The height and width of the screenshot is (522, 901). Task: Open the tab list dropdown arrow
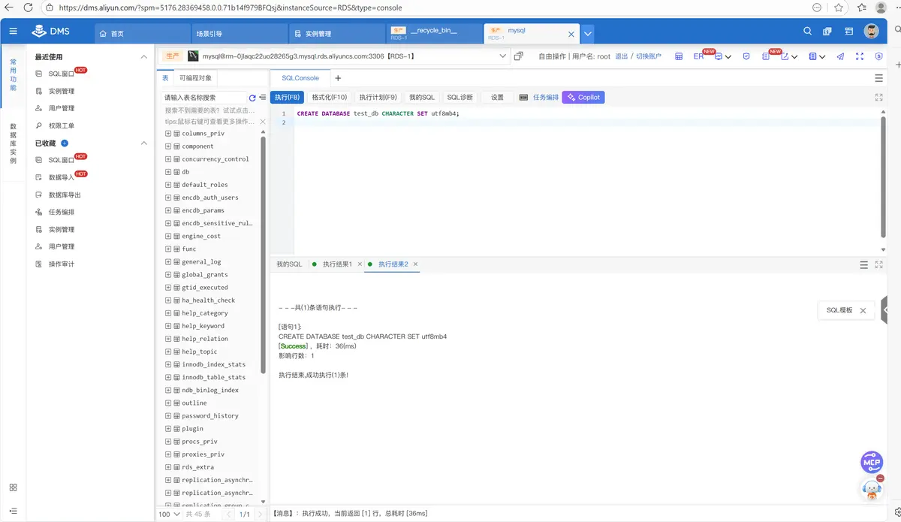[588, 33]
